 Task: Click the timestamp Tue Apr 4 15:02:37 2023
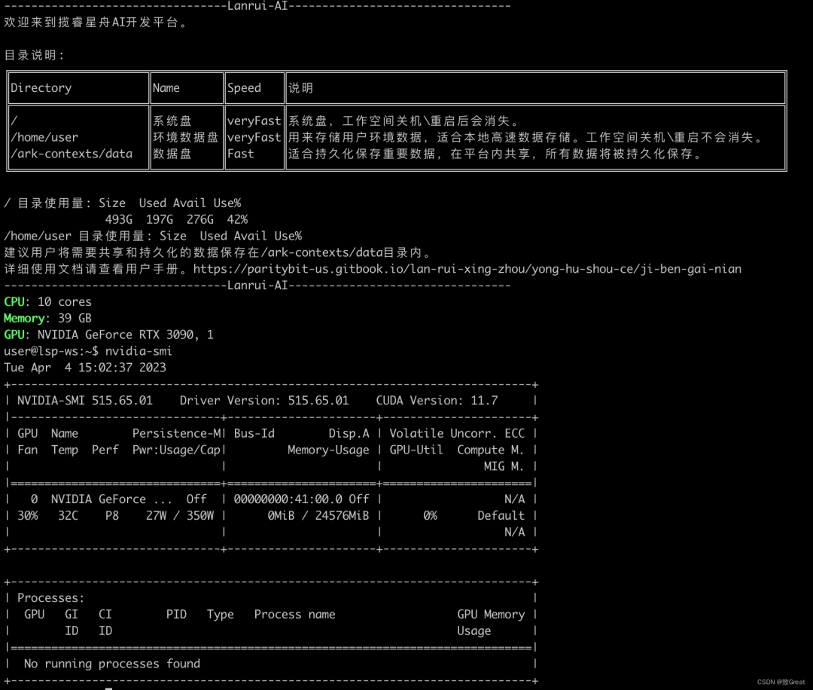(85, 368)
